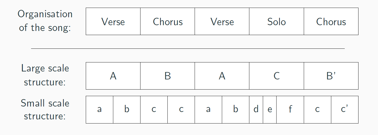Click the horizontal divider line
This screenshot has height=135, width=378.
(188, 48)
